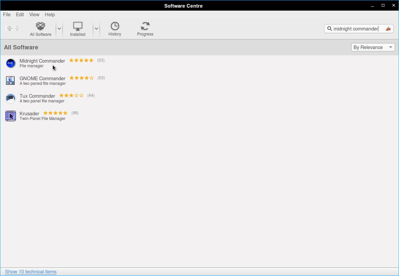Open the History view

[115, 29]
